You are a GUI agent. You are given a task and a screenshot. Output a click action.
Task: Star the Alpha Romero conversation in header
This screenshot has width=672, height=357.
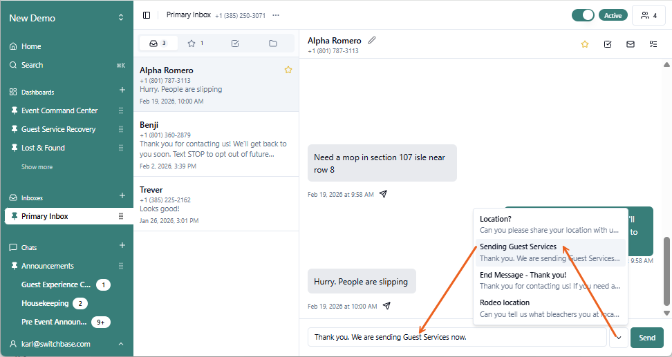584,44
